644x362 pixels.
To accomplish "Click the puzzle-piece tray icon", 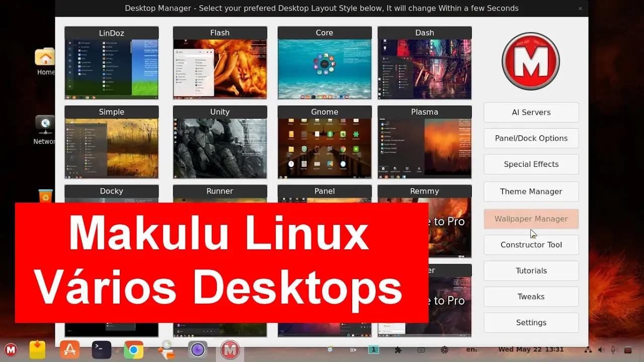I will tap(398, 350).
